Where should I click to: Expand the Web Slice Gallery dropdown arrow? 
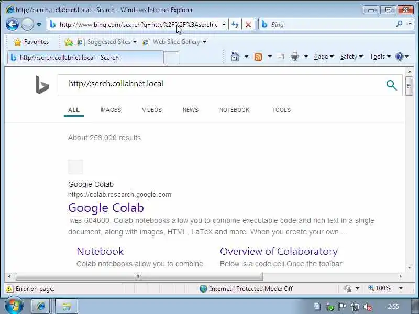tap(204, 42)
